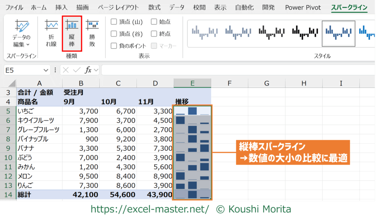Toggle the 負のポイント checkbox
The width and height of the screenshot is (382, 215).
[x=114, y=46]
